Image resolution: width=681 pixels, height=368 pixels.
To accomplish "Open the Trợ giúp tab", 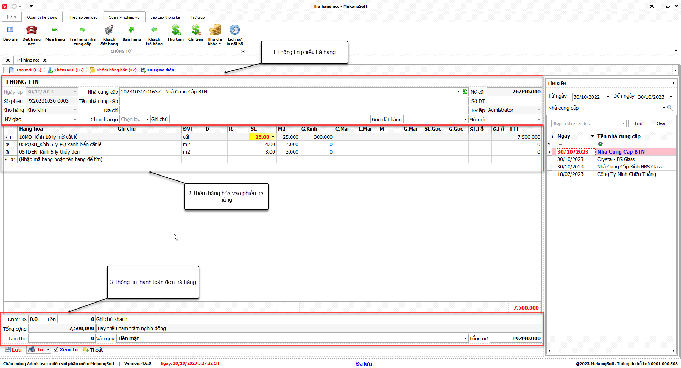I will [x=198, y=17].
